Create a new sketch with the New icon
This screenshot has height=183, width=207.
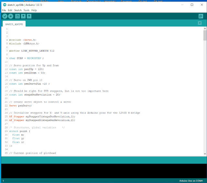(x=17, y=16)
